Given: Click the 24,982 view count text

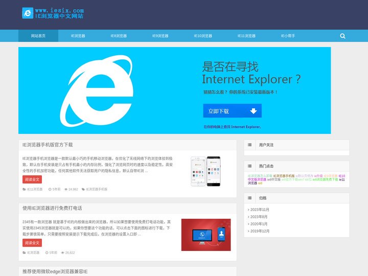Looking at the screenshot, I should tap(73, 189).
